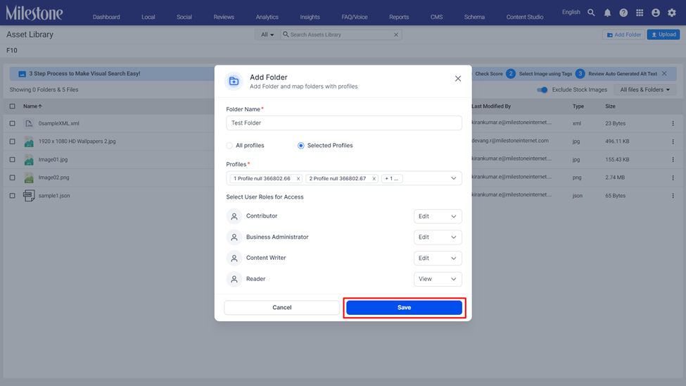Open the CMS menu
Screen dimensions: 686x386
pos(437,17)
